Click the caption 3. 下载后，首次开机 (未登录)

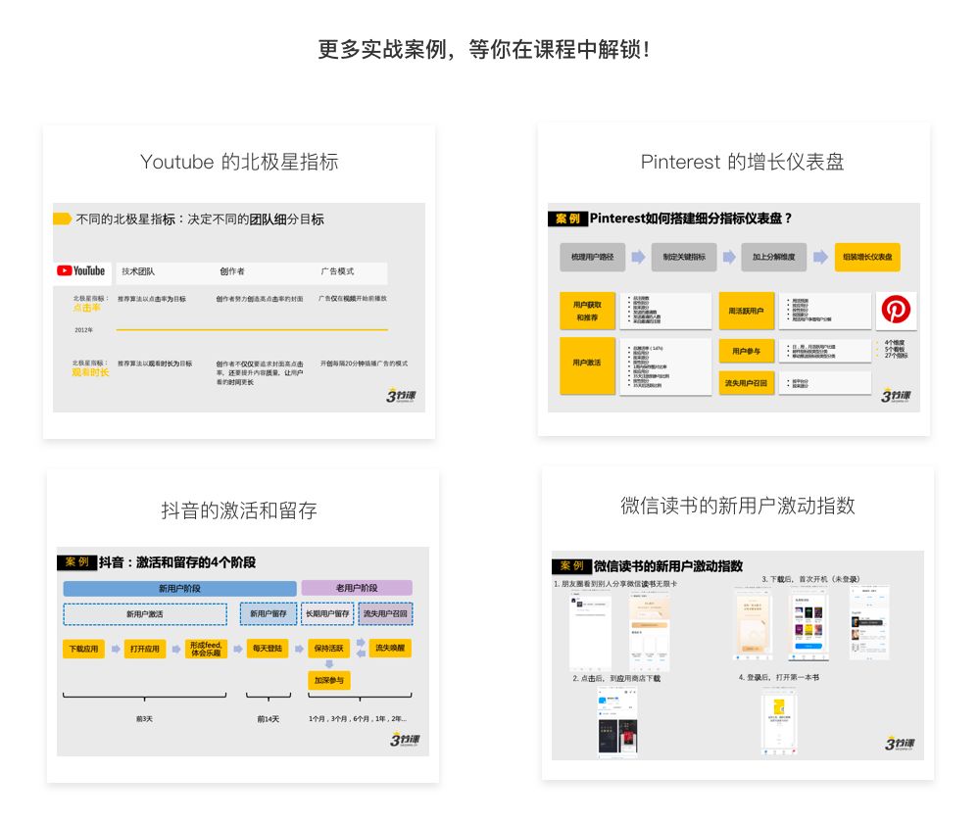(x=810, y=579)
